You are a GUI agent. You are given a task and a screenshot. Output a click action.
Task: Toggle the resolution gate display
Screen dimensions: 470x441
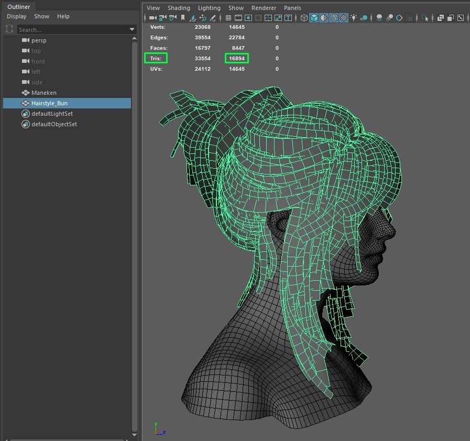click(247, 18)
